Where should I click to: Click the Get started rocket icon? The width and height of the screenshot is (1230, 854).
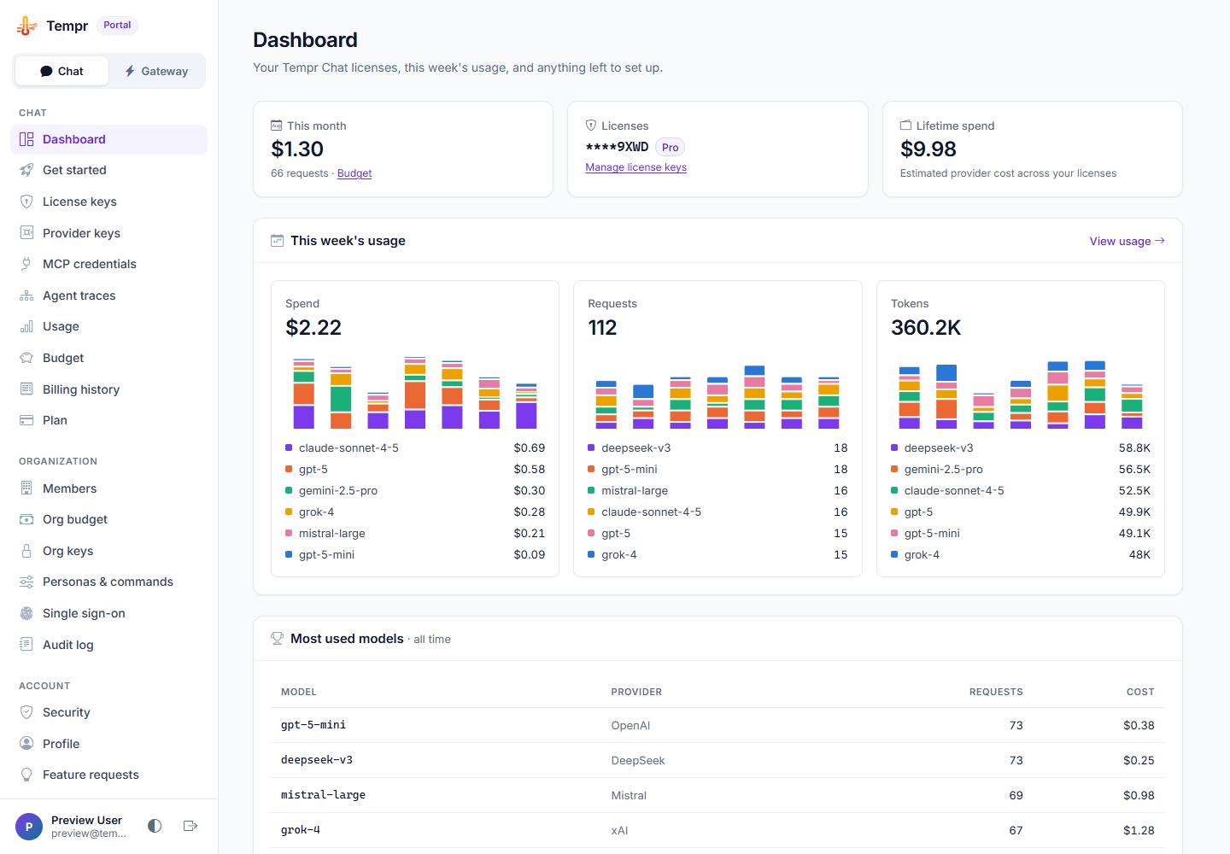pos(26,170)
